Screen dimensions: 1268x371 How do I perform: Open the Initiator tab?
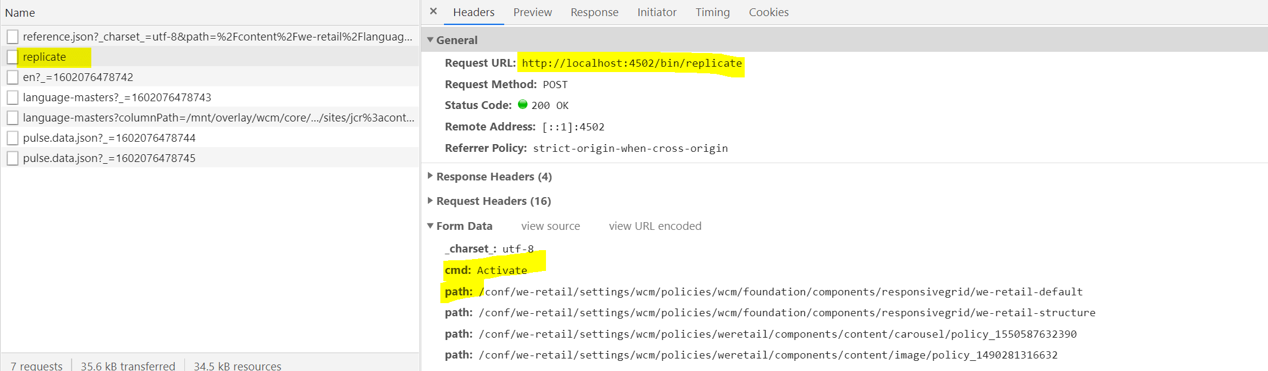pyautogui.click(x=656, y=13)
